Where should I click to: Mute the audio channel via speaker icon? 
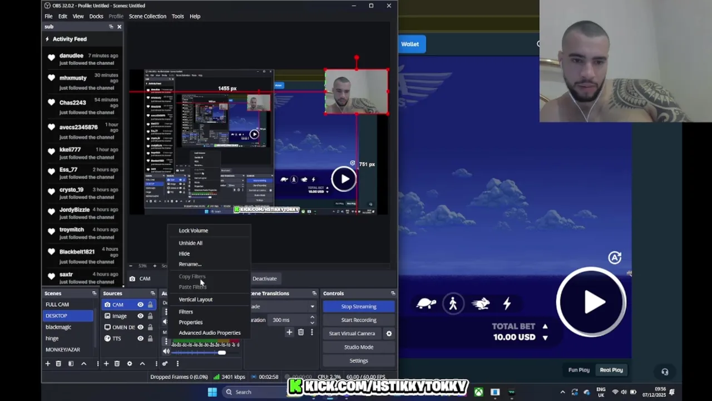click(166, 351)
